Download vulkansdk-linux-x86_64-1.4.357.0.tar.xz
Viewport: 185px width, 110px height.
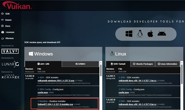137,104
